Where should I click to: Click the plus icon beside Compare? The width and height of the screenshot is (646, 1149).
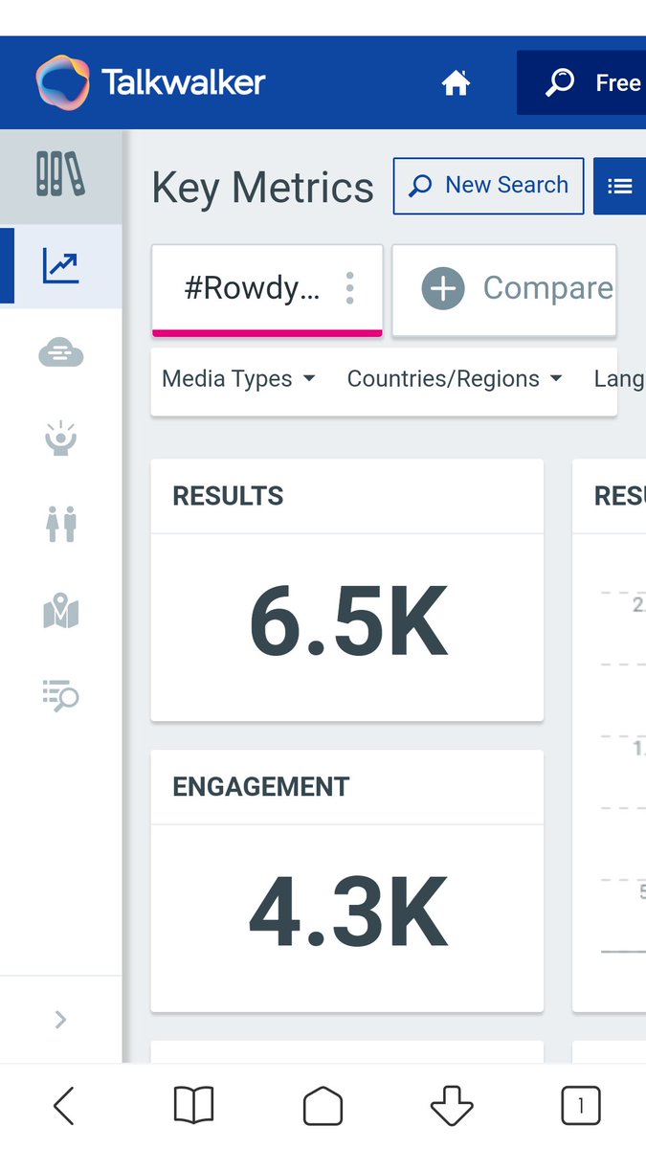coord(443,288)
